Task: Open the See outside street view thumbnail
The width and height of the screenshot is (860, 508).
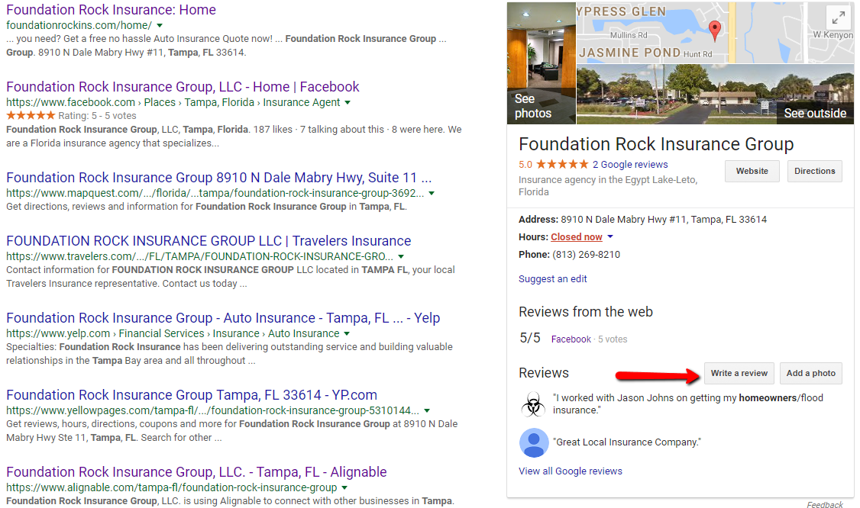Action: pos(715,95)
